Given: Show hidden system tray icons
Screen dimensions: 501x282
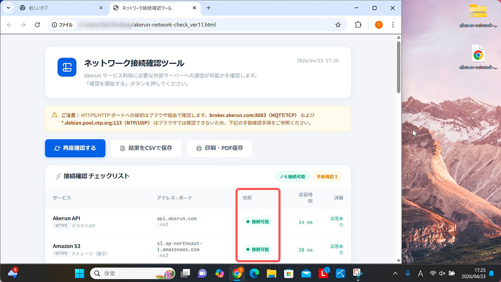Looking at the screenshot, I should [395, 273].
